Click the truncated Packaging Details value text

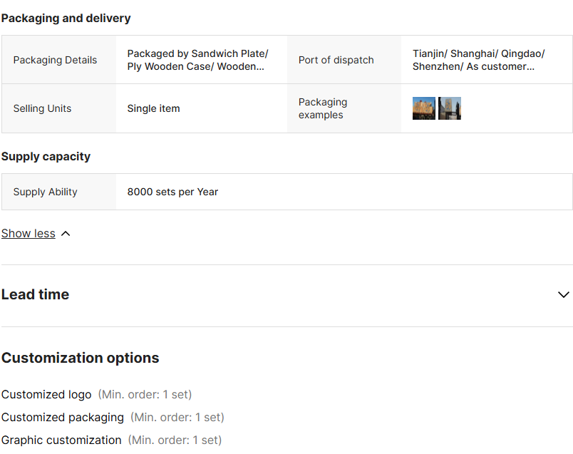pos(197,60)
